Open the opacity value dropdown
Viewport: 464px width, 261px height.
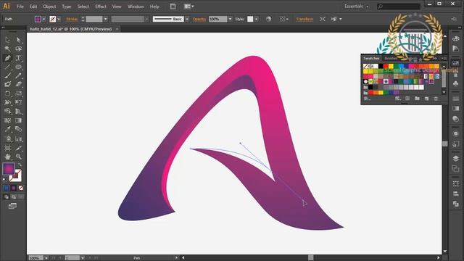coord(230,19)
